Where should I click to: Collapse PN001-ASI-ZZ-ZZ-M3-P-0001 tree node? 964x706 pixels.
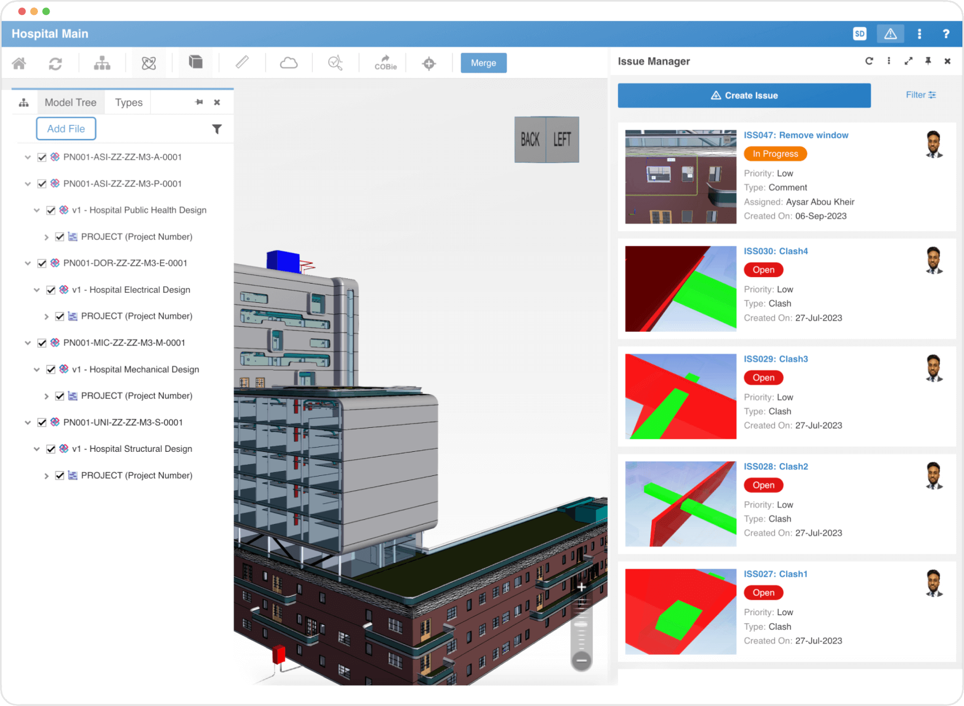[28, 184]
